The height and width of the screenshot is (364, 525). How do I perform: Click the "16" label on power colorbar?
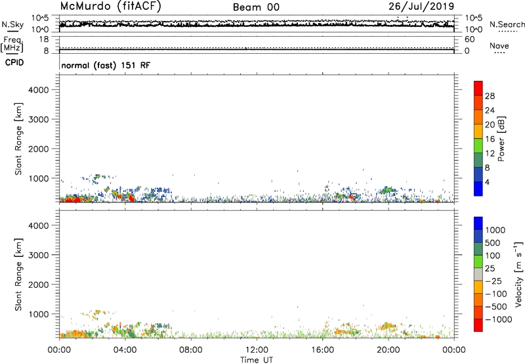[x=490, y=139]
